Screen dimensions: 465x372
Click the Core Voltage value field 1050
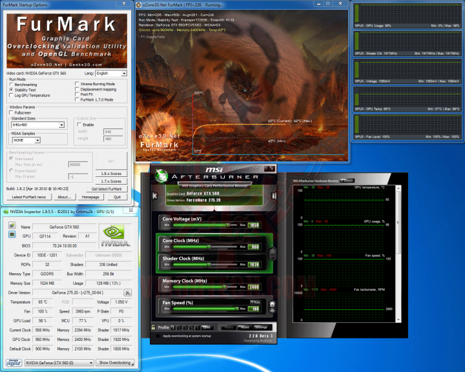[x=254, y=225]
